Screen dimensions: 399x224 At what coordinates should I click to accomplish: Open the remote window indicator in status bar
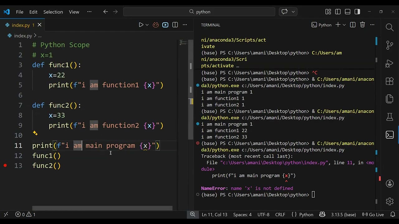point(6,215)
